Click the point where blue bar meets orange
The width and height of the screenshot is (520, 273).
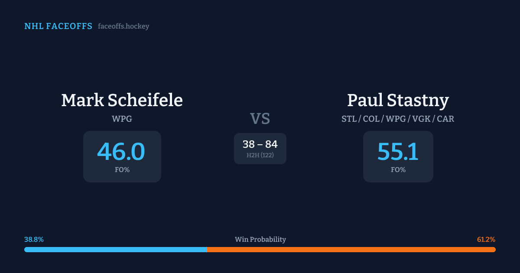207,250
